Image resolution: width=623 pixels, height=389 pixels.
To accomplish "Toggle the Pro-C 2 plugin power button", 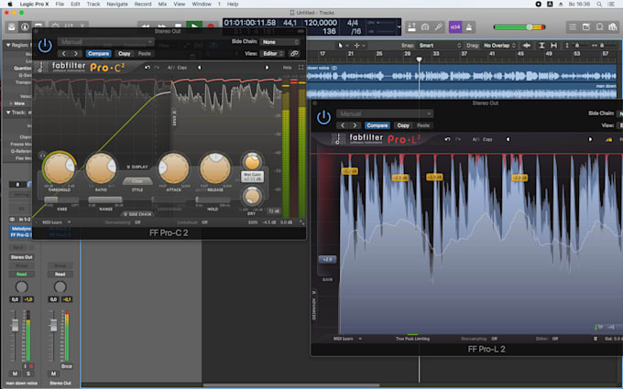I will click(x=45, y=46).
